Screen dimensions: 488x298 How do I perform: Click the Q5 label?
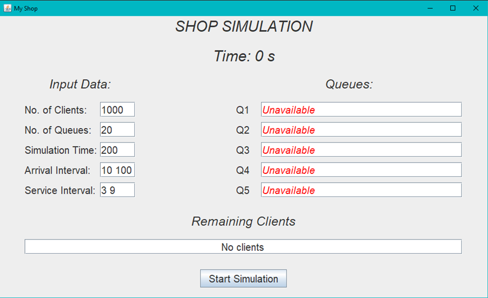tap(243, 190)
